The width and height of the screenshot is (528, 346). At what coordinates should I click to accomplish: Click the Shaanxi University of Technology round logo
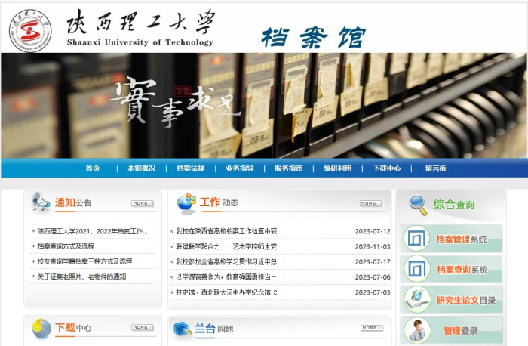(x=30, y=30)
